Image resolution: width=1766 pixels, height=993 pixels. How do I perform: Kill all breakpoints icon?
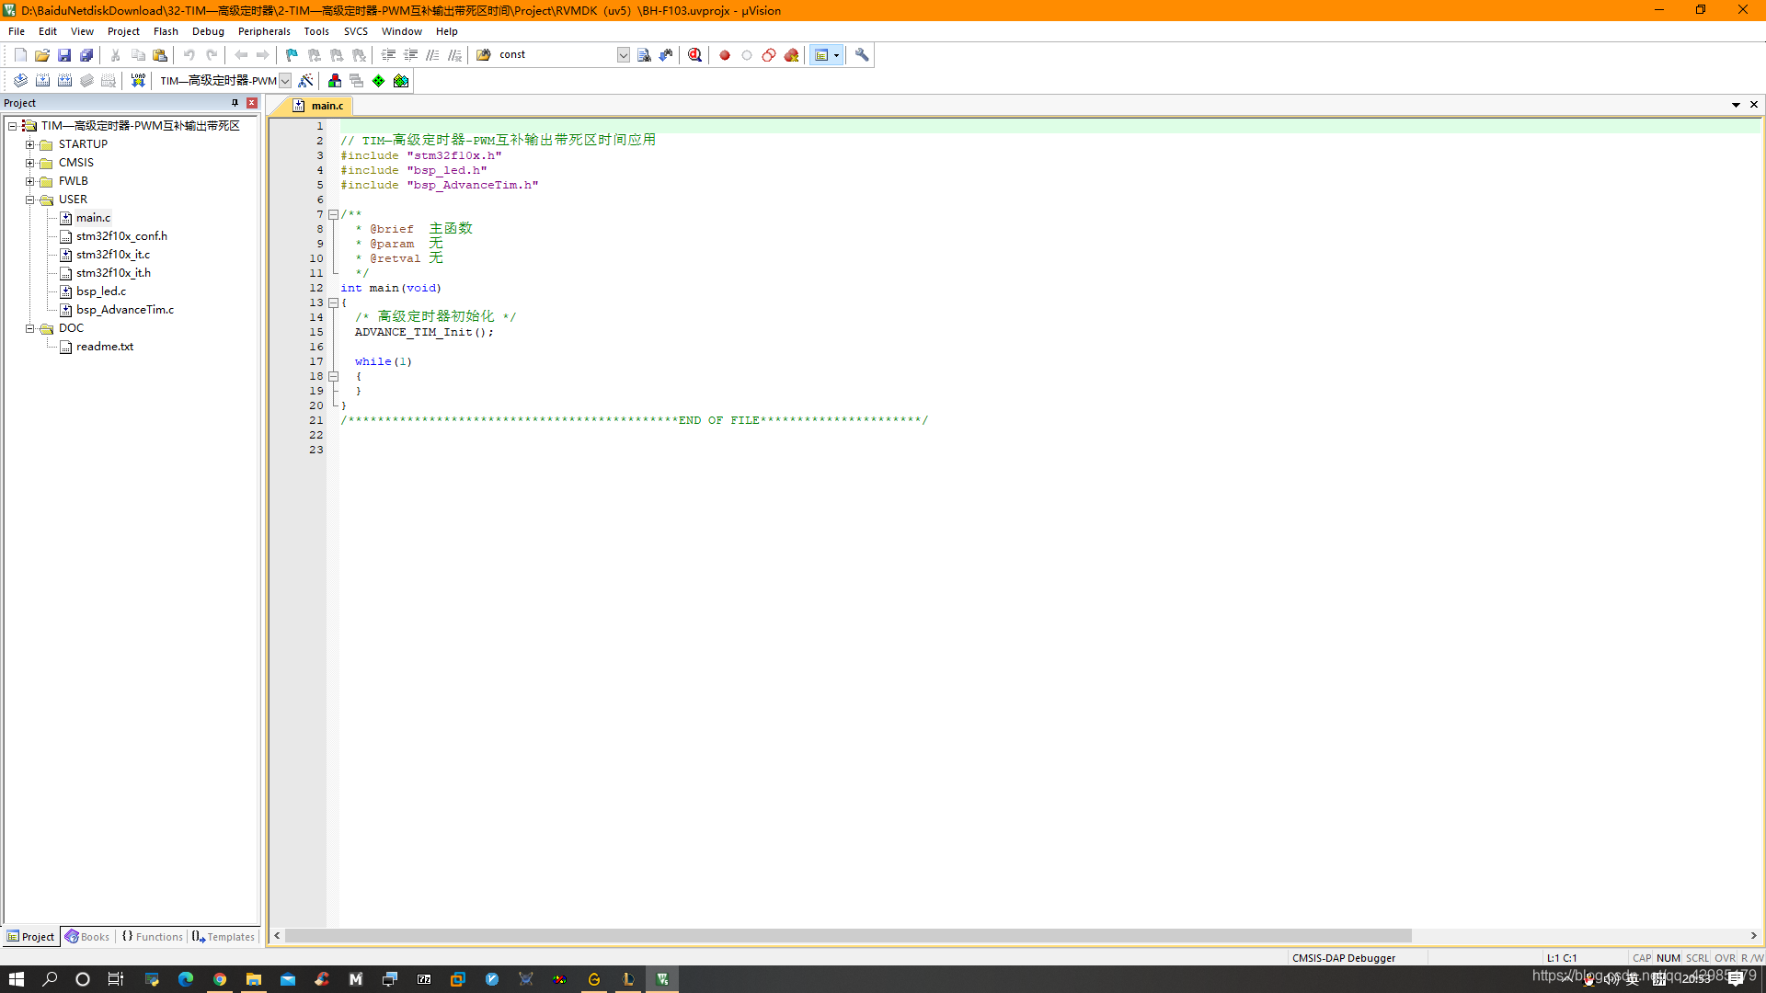pos(791,55)
